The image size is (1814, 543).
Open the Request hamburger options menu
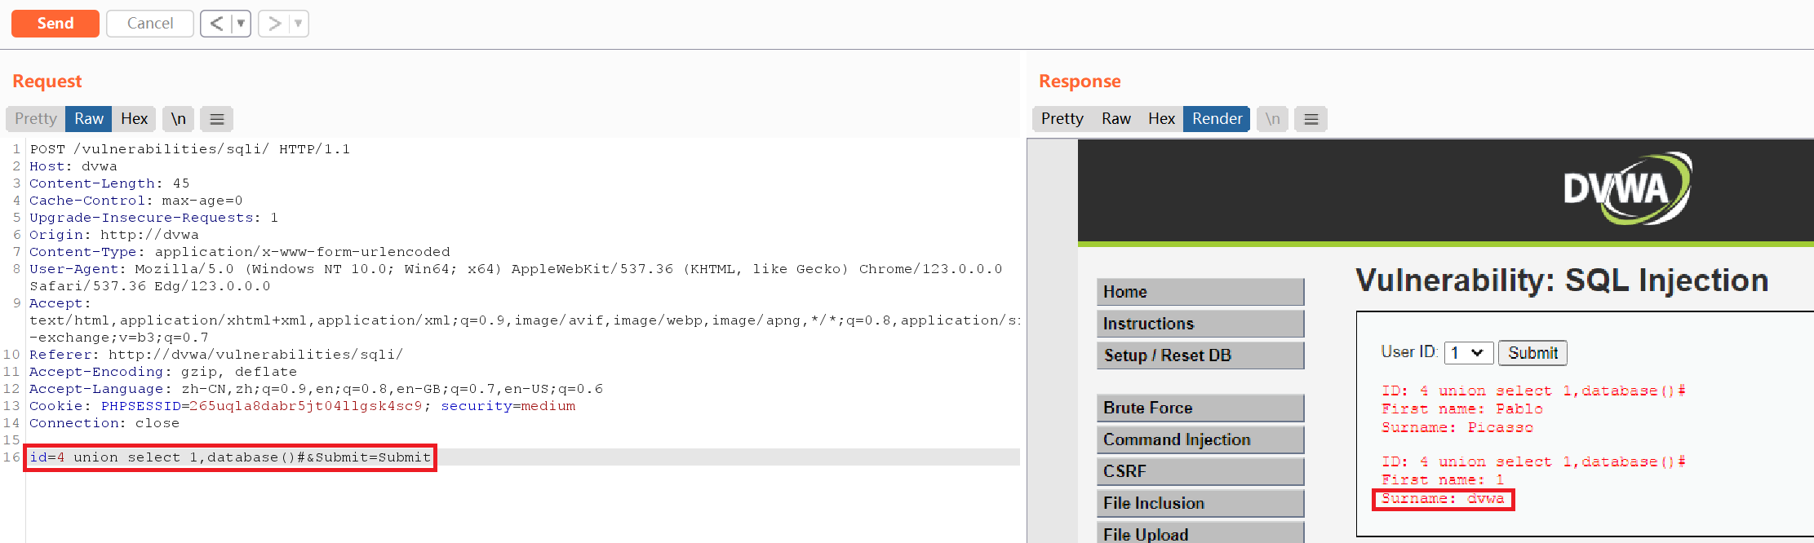pyautogui.click(x=217, y=119)
